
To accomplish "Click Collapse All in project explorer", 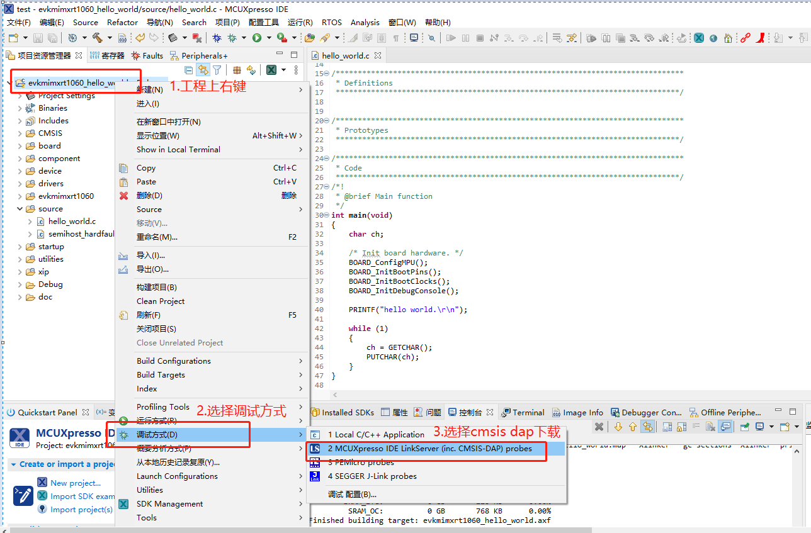I will tap(188, 70).
